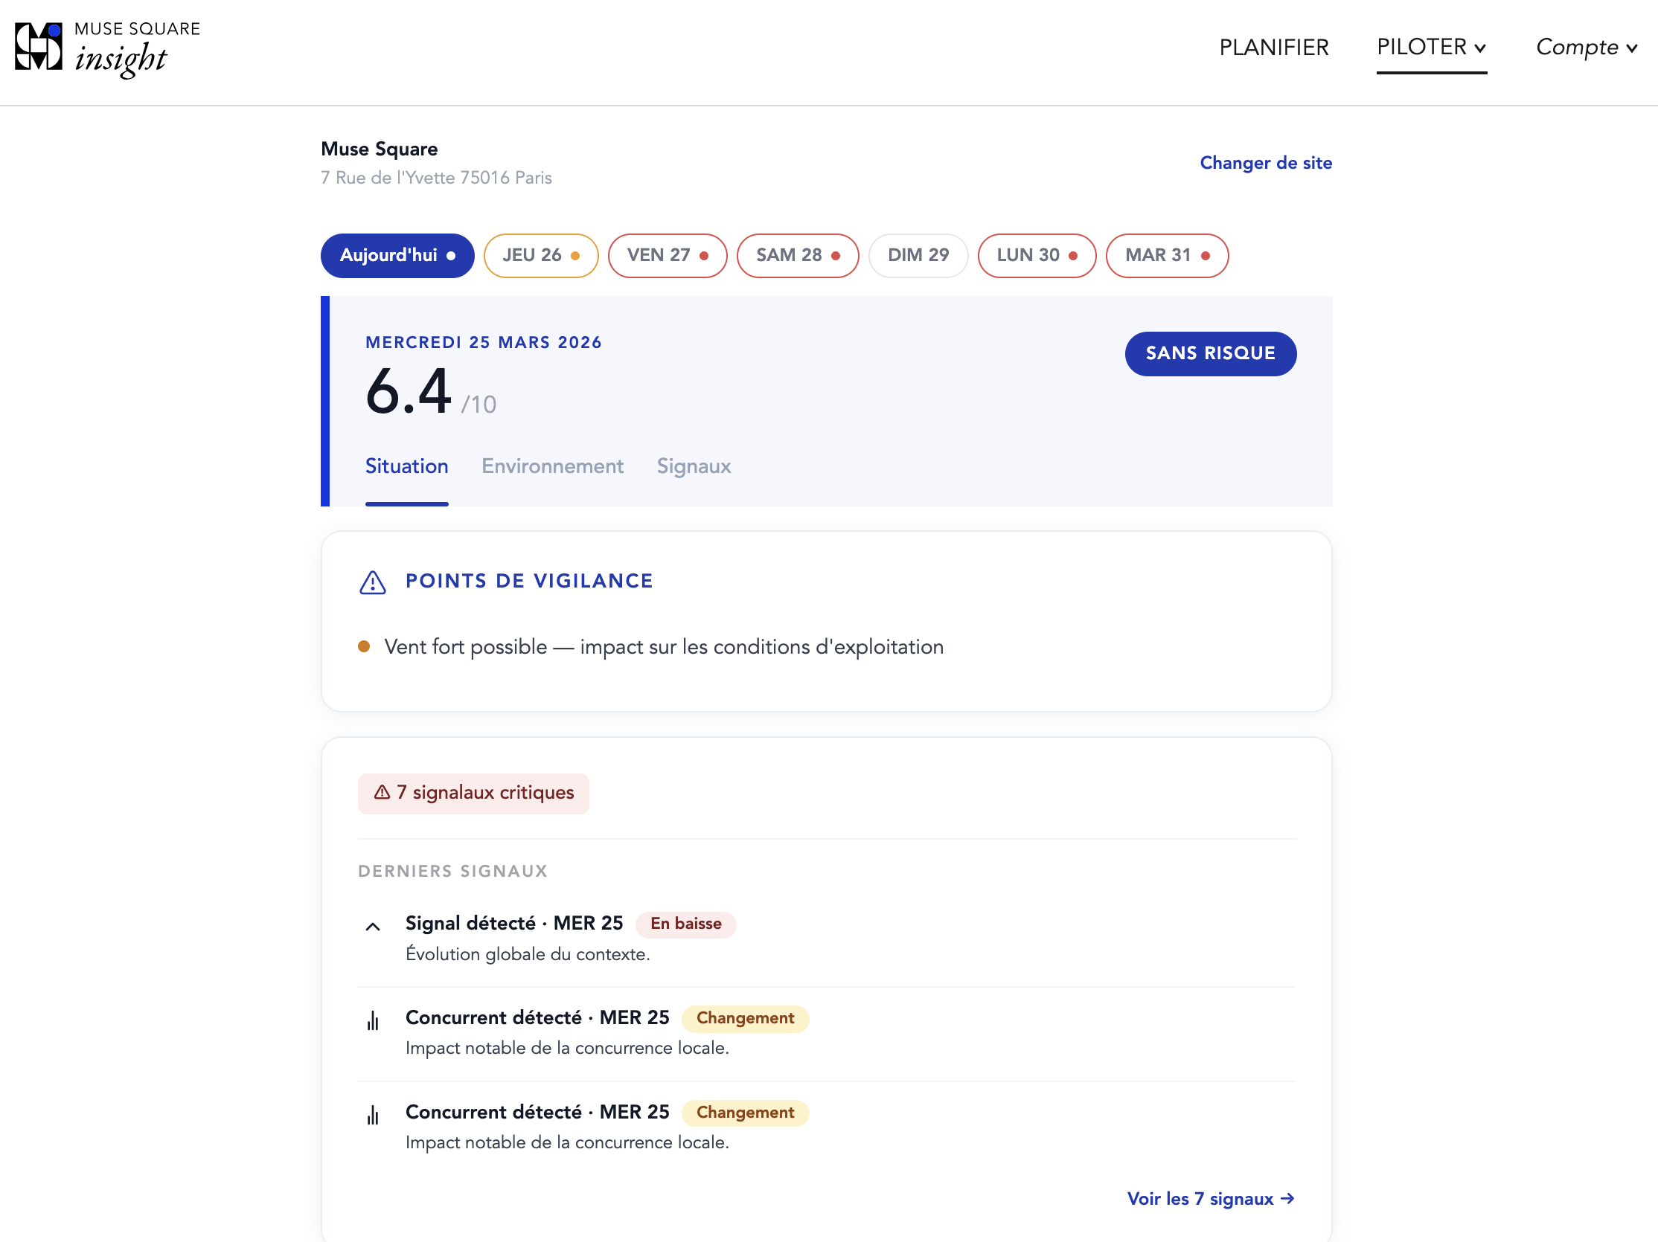Collapse the Signal détecté MER 25 entry
1658x1242 pixels.
point(373,926)
